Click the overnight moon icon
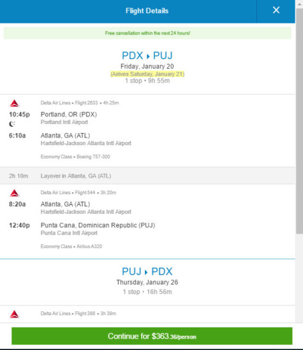This screenshot has height=350, width=303. (12, 123)
